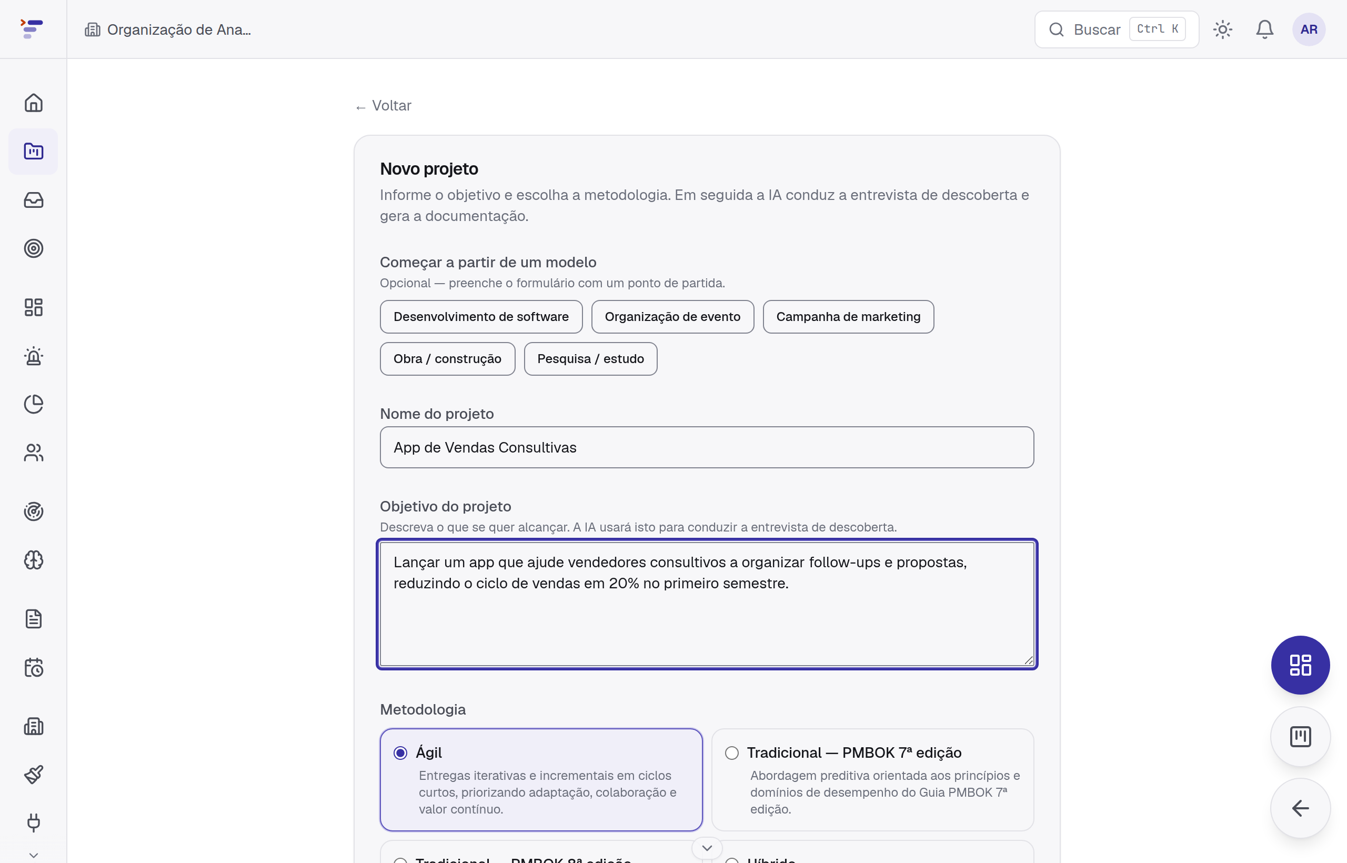Choose the Desenvolvimento de software template
The image size is (1347, 863).
point(481,317)
